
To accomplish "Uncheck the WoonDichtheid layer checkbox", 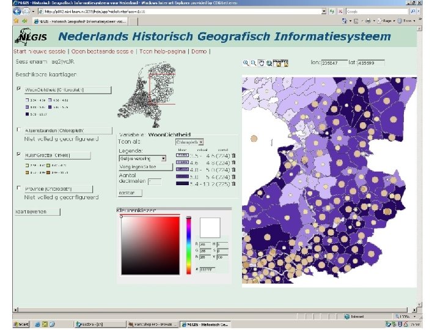I will point(18,89).
